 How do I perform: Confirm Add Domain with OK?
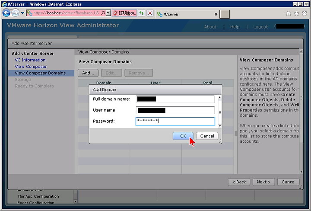(x=183, y=136)
